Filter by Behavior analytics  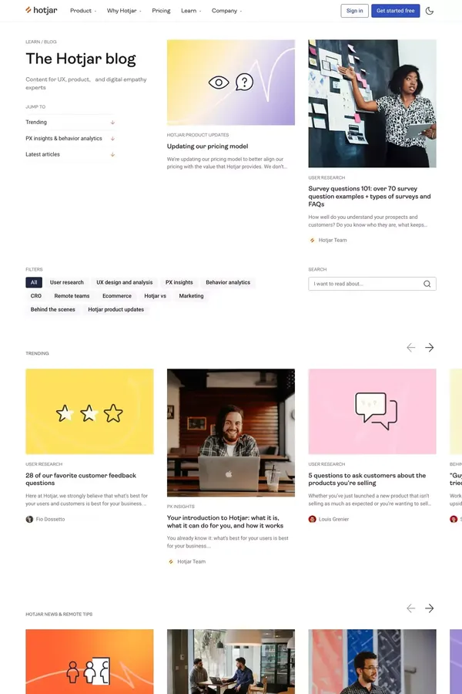click(x=228, y=282)
